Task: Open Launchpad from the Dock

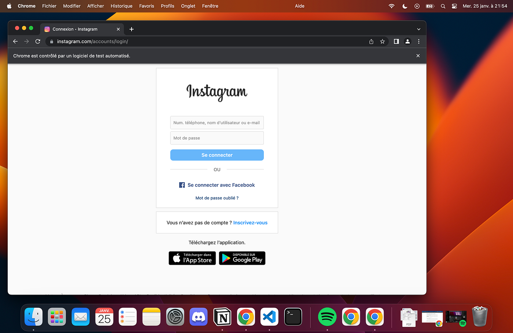Action: 57,317
